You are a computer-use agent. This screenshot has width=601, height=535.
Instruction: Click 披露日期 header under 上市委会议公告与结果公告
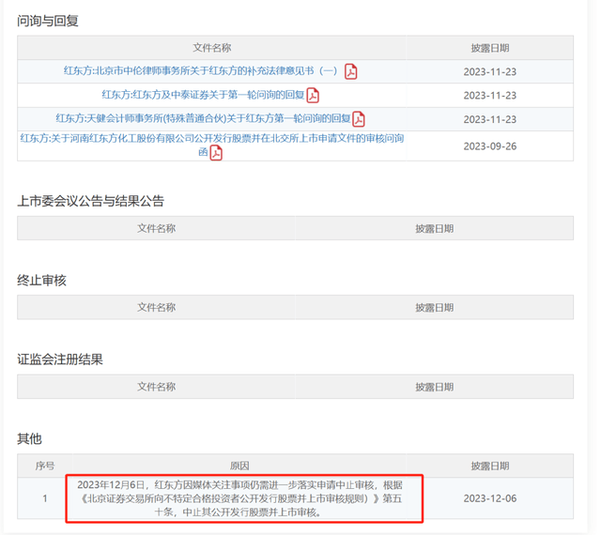click(434, 229)
